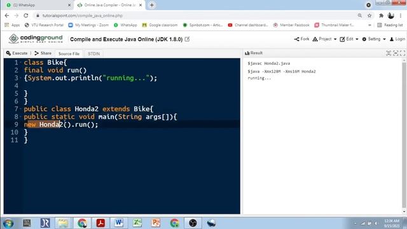Open the Chrome three-dot menu

(x=401, y=15)
